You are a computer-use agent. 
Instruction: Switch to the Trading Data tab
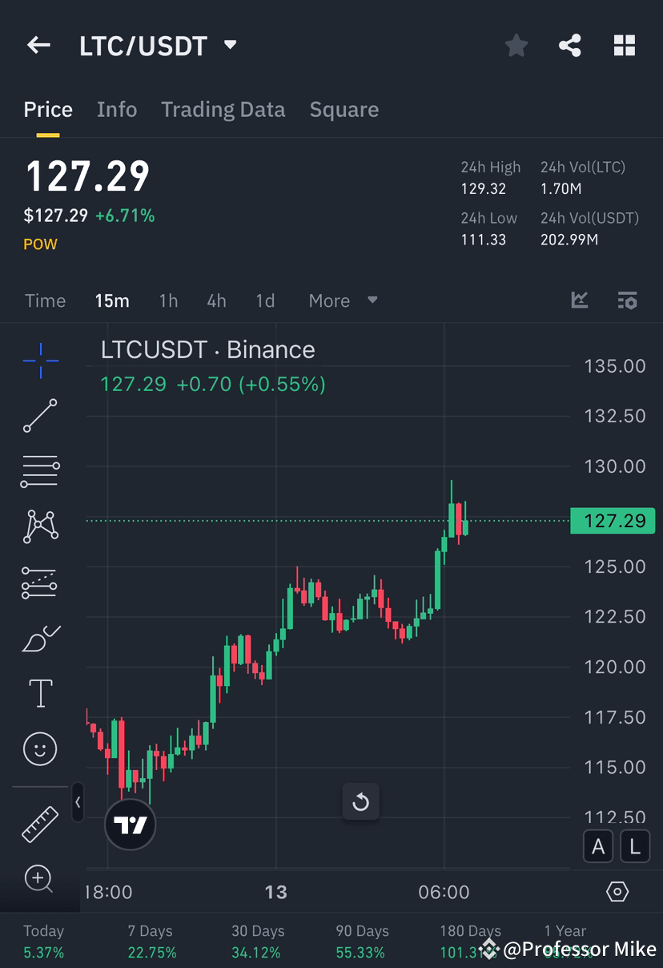coord(223,109)
